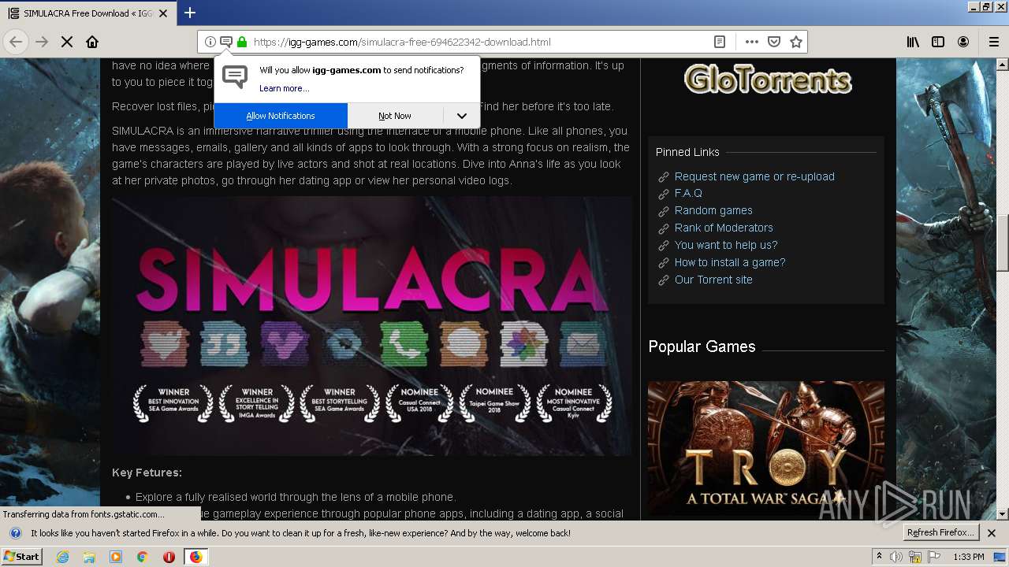Click the SIMULACRA banner image
This screenshot has width=1009, height=567.
click(372, 325)
